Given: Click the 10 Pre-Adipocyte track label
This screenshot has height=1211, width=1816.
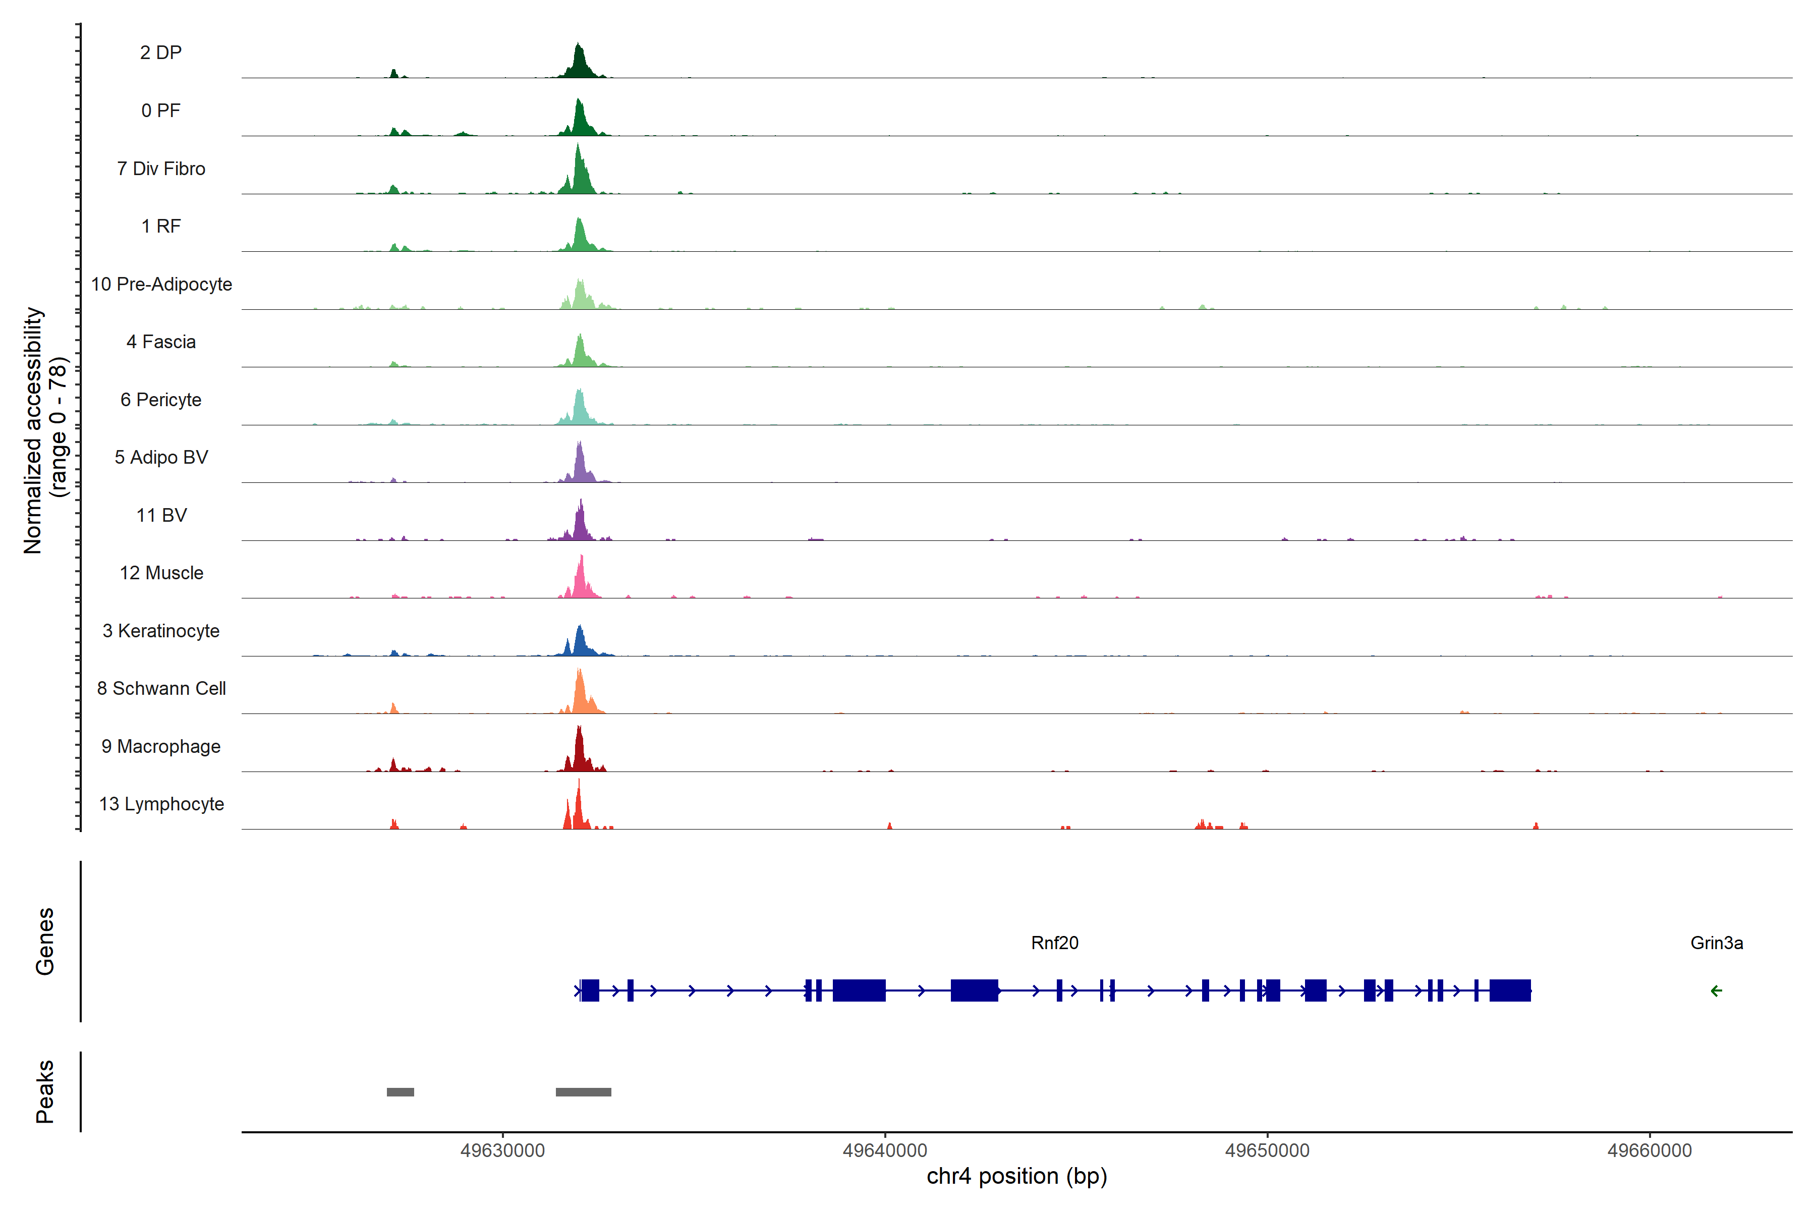Looking at the screenshot, I should point(161,284).
